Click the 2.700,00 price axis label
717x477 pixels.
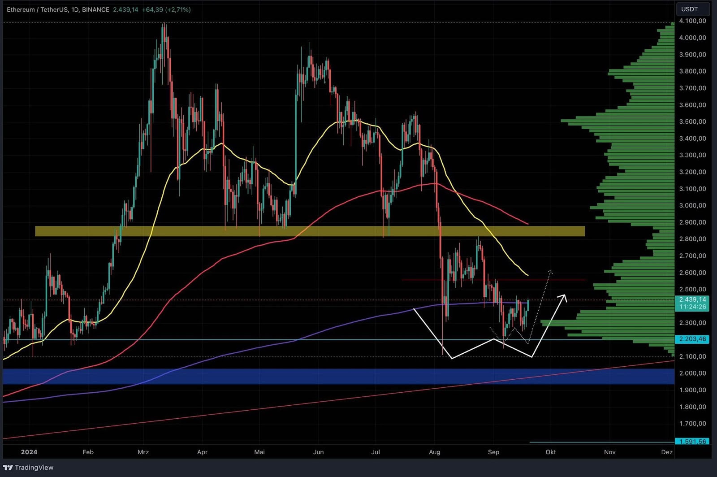(x=692, y=256)
